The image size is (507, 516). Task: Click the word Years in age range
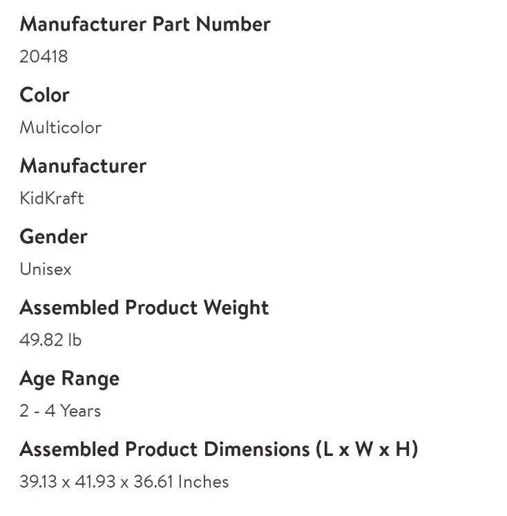click(x=81, y=411)
